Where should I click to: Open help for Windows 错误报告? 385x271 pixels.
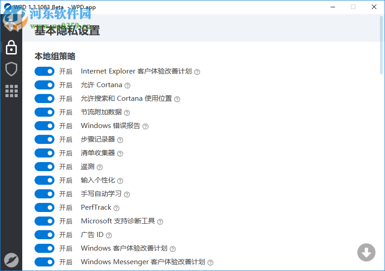[145, 126]
